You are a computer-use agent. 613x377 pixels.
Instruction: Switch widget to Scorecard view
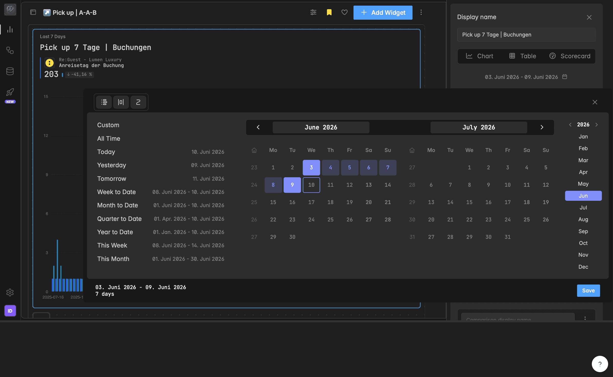[x=570, y=56]
